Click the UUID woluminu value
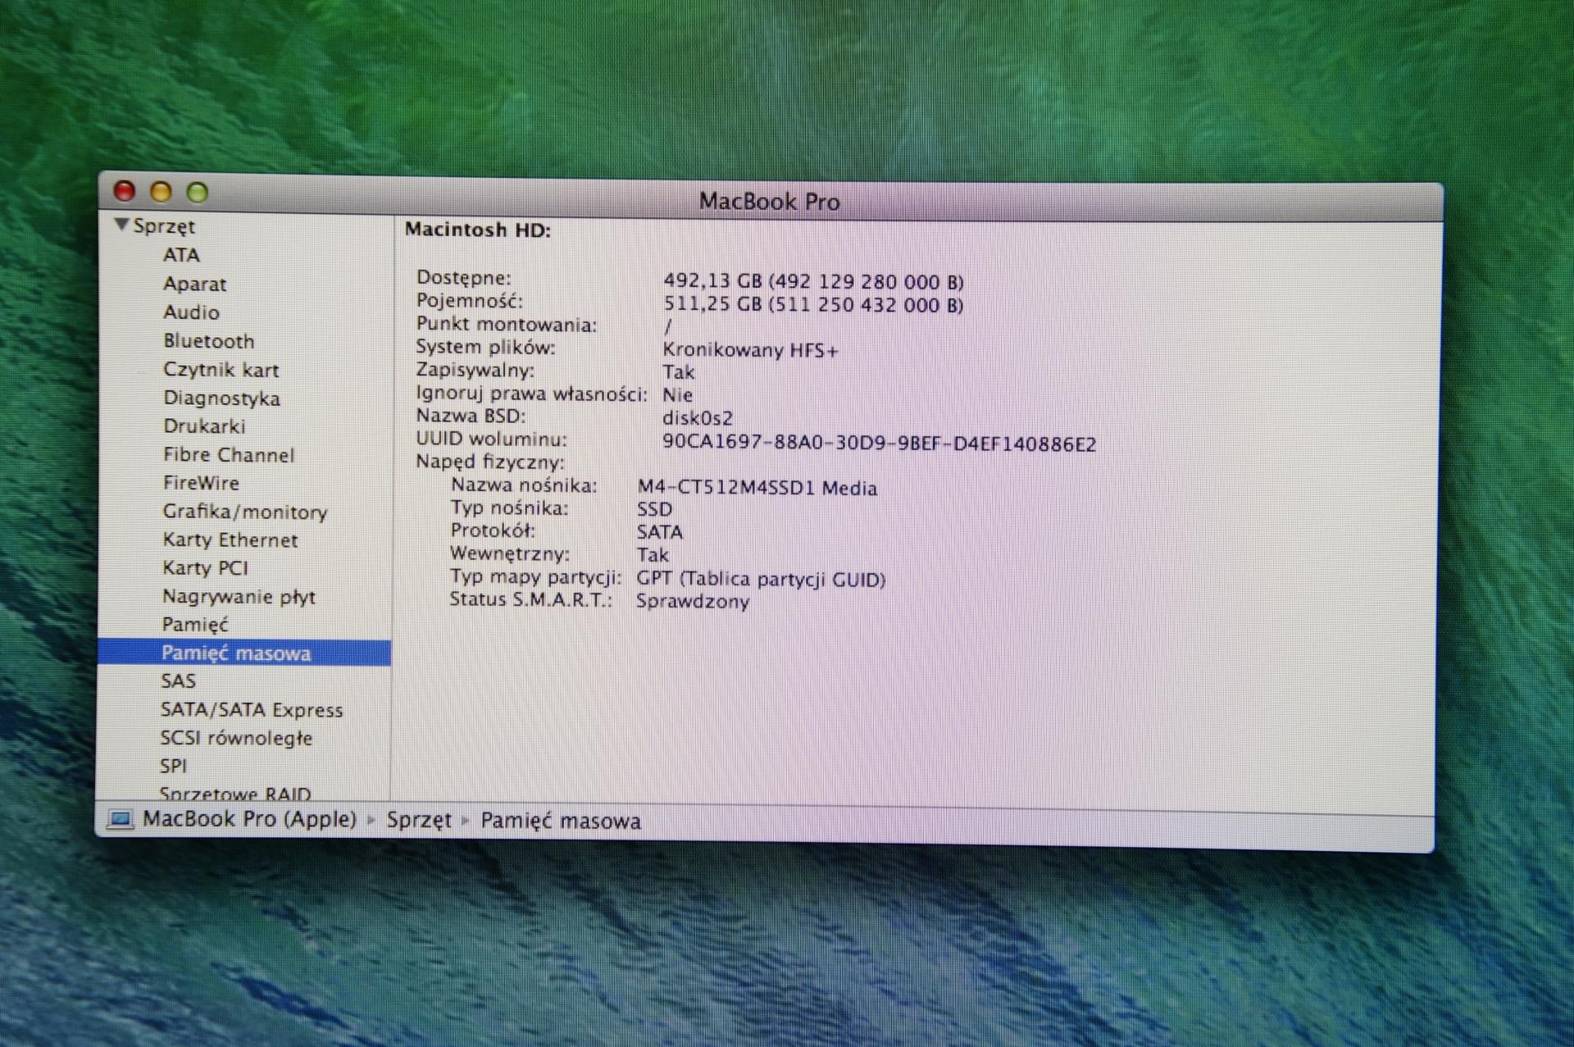1574x1047 pixels. (879, 444)
